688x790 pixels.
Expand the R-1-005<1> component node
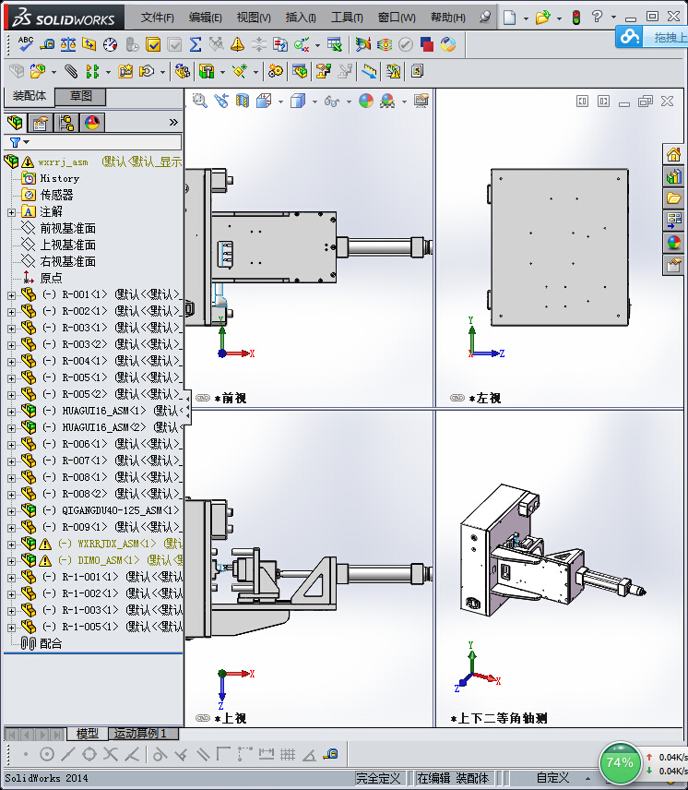click(12, 628)
